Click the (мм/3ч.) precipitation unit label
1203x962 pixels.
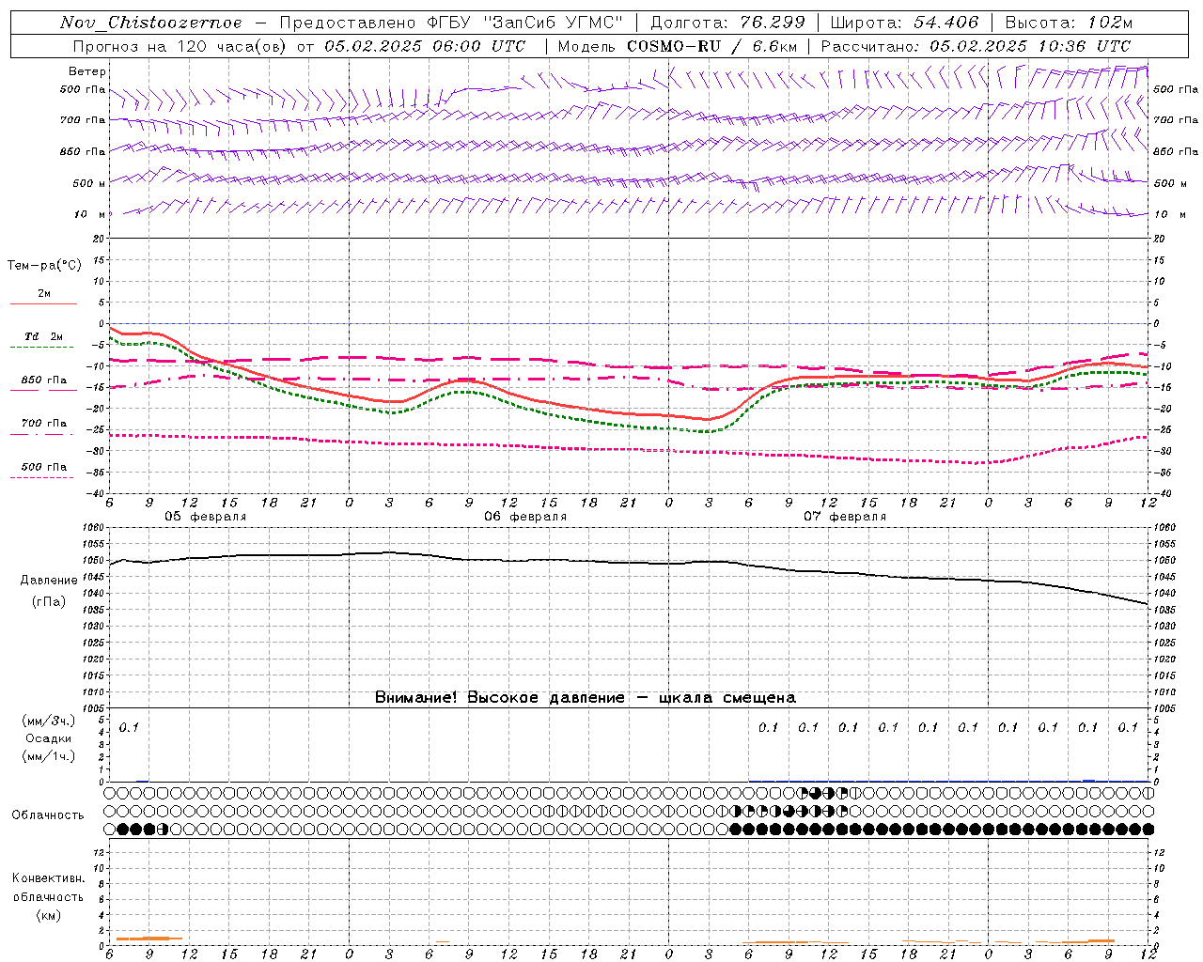click(x=49, y=721)
